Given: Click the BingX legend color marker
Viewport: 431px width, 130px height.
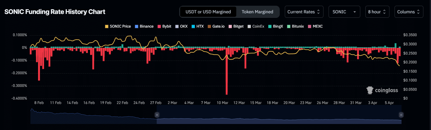Looking at the screenshot, I should point(270,26).
